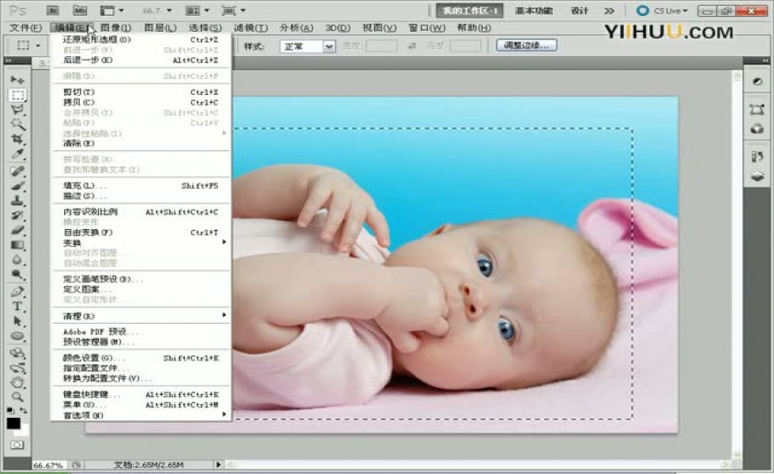Open the Layers panel icon
The height and width of the screenshot is (474, 774).
tap(757, 176)
